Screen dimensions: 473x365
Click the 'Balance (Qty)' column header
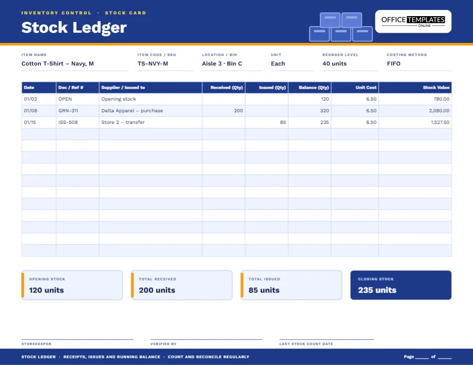tap(310, 87)
